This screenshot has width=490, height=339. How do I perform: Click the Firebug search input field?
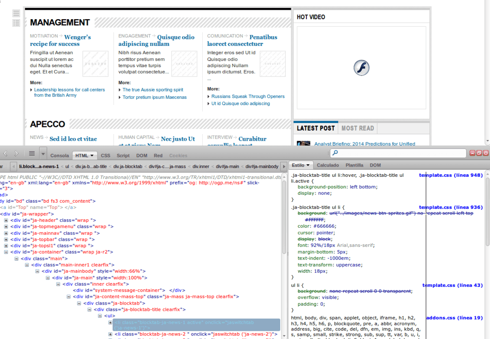coord(398,153)
